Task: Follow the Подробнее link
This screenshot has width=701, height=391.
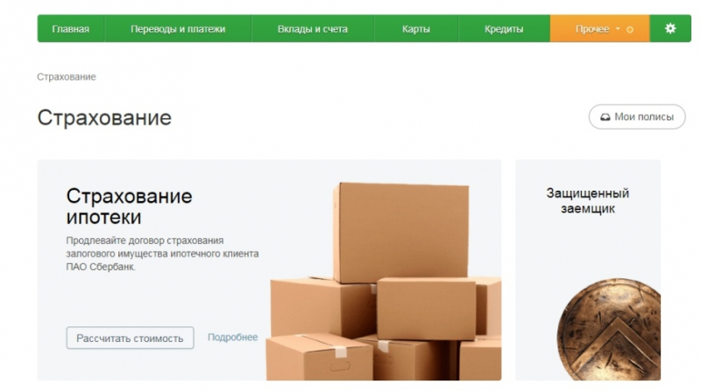Action: click(x=232, y=337)
